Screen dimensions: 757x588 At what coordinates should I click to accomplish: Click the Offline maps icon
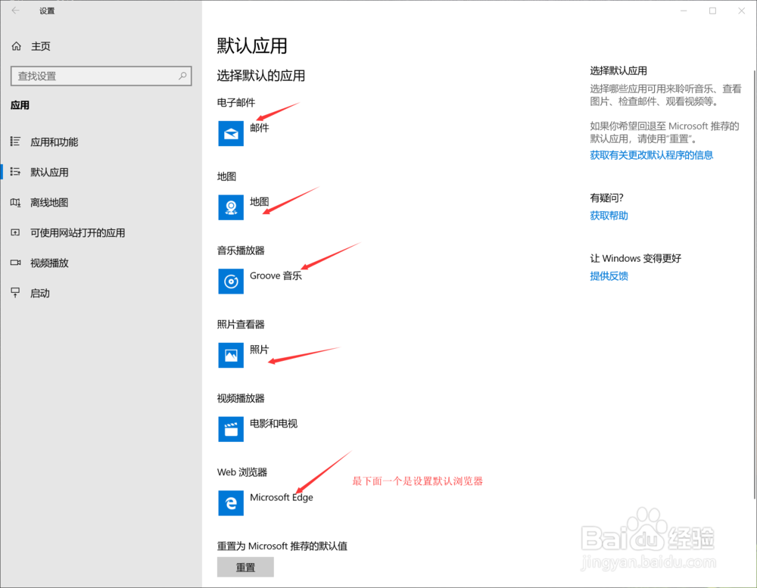click(15, 202)
